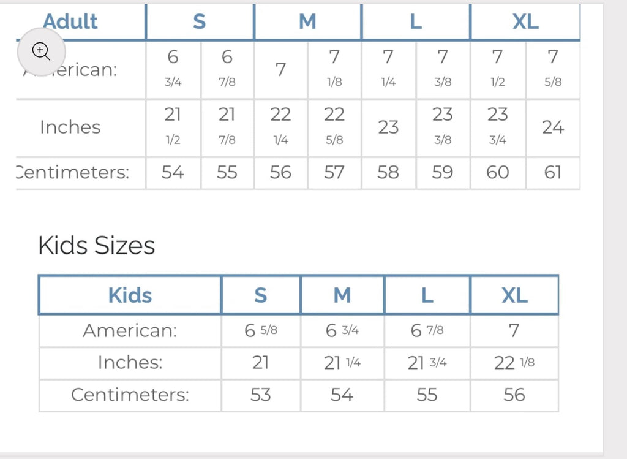Click the zoom magnifier icon
This screenshot has height=459, width=627.
tap(41, 51)
